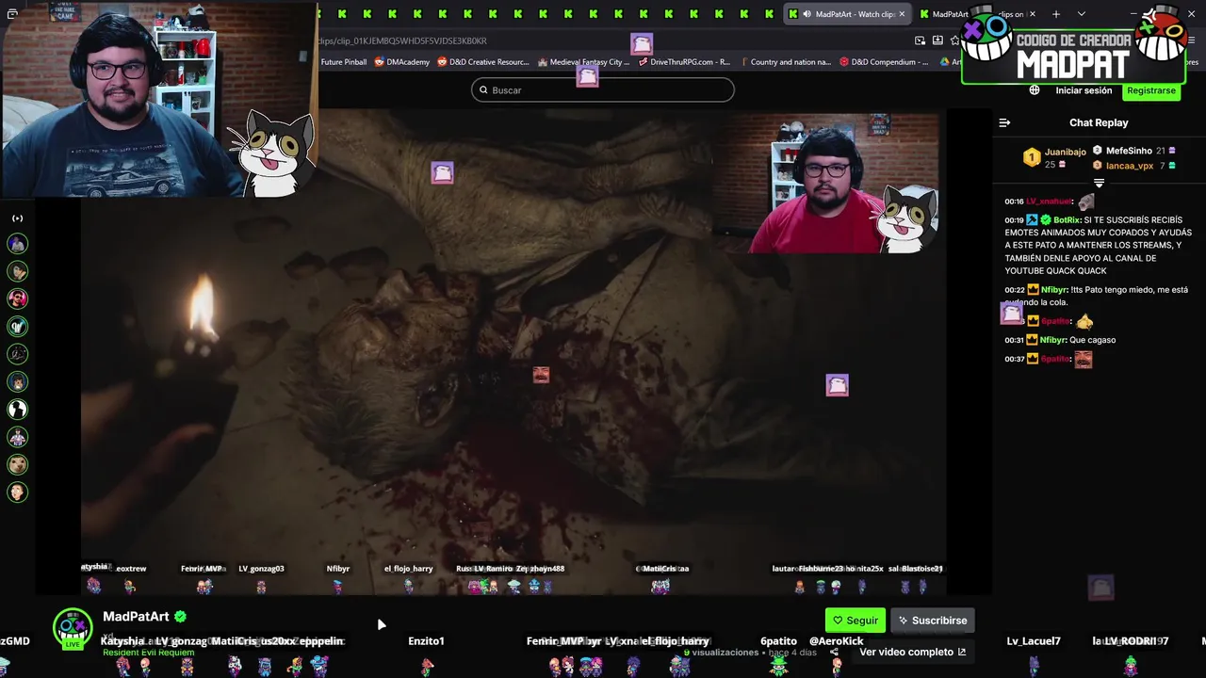This screenshot has height=678, width=1206.
Task: Open the D&D Compendium bookmark
Action: tap(885, 62)
